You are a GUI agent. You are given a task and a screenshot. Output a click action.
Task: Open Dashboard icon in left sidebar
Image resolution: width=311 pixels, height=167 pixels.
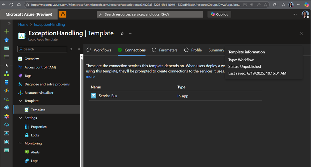7,48
